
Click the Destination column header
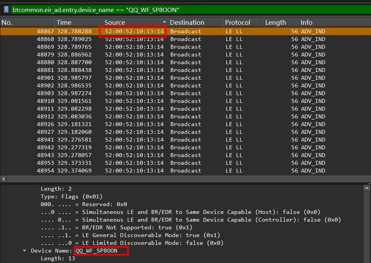195,22
